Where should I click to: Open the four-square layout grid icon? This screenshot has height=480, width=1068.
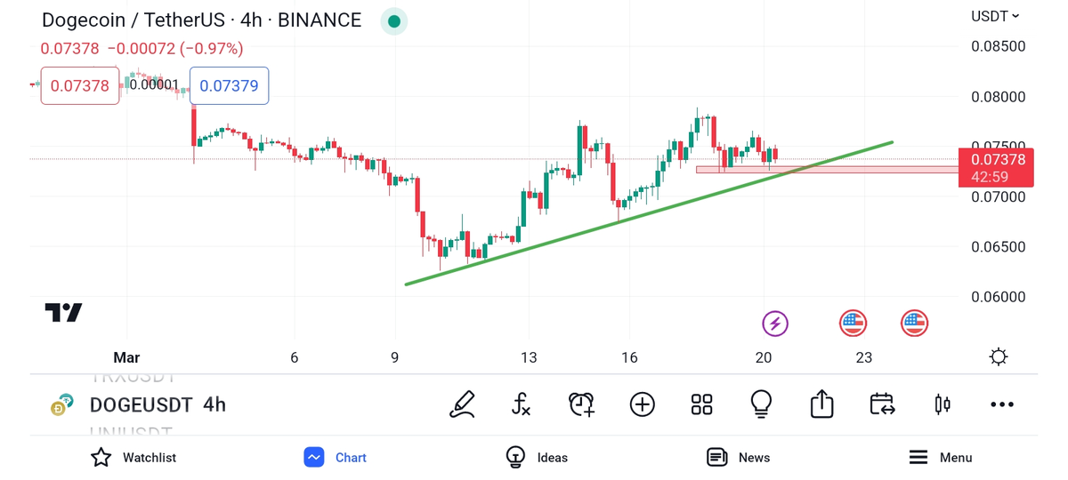coord(701,404)
